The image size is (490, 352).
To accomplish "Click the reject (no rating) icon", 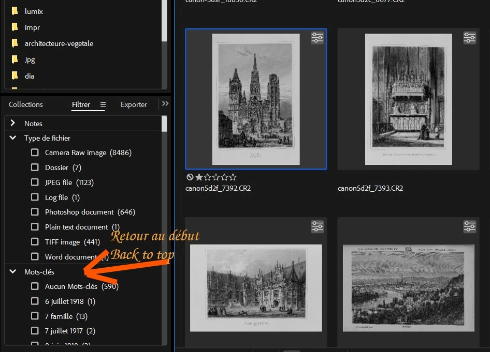I will tap(190, 177).
